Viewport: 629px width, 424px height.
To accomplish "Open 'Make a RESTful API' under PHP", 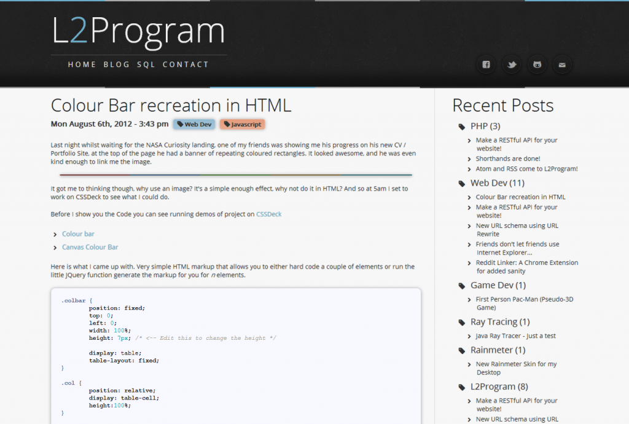I will [x=517, y=144].
